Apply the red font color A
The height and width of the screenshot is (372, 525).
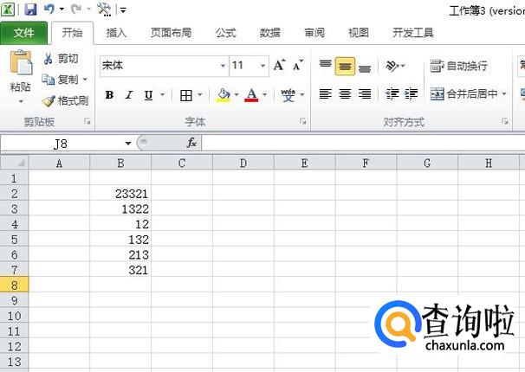pos(251,95)
